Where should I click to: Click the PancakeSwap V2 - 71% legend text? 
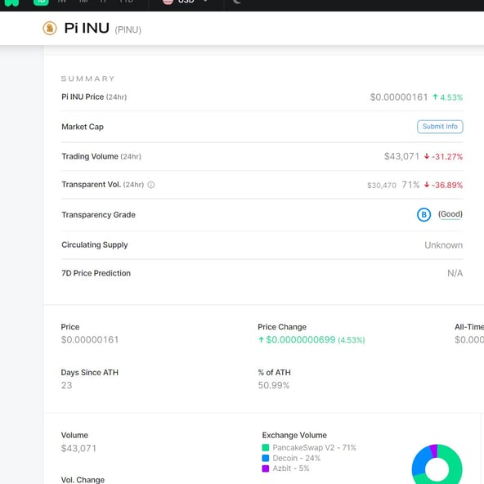(x=314, y=447)
